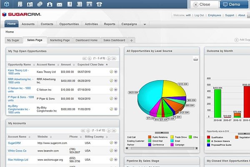Viewport: 250px width, 167px height.
Task: Open Opportunities via coins icon
Action: (40, 4)
